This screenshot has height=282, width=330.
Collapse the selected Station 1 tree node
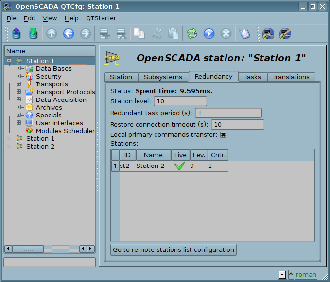click(x=9, y=61)
